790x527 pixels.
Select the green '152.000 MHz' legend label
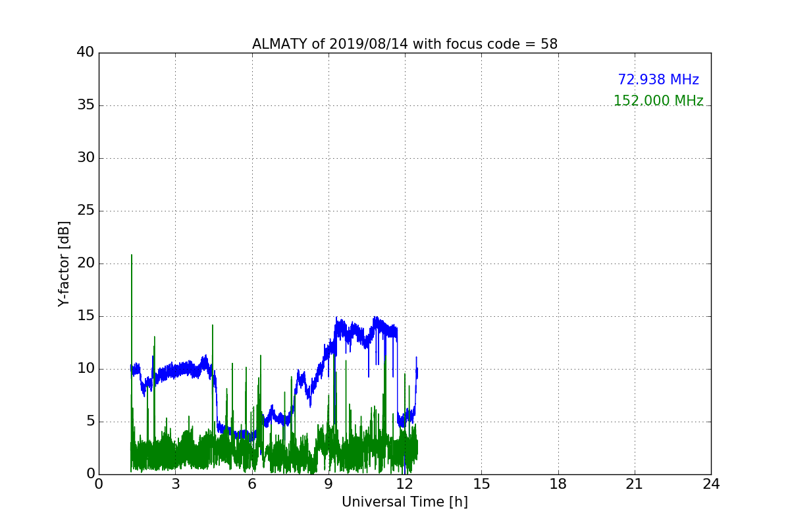coord(658,101)
